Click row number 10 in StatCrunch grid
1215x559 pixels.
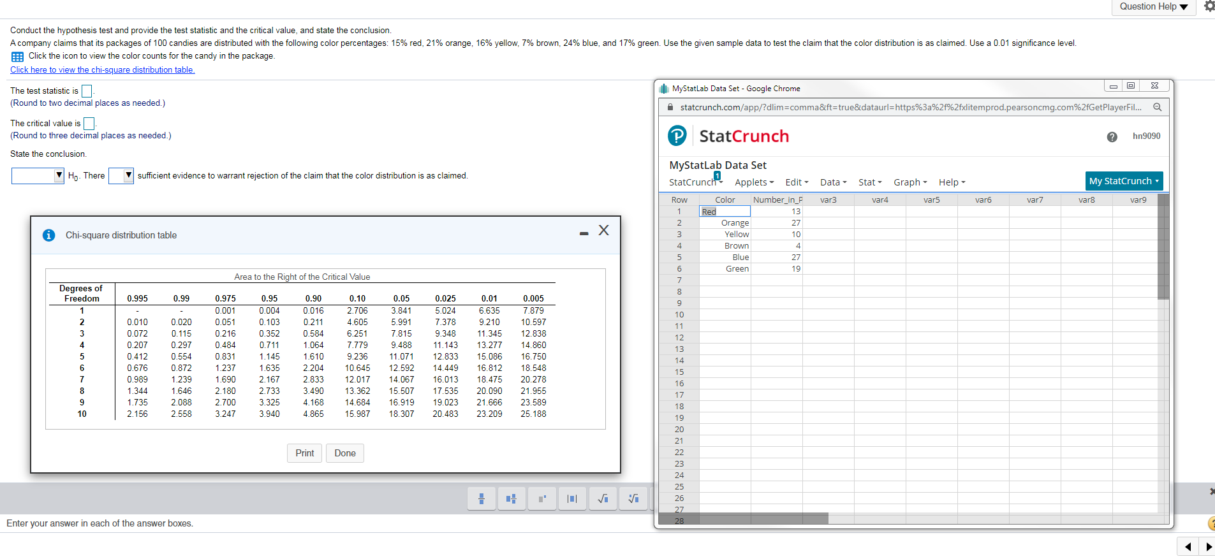coord(679,315)
